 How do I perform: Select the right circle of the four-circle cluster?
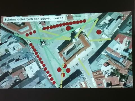[x=68, y=70]
